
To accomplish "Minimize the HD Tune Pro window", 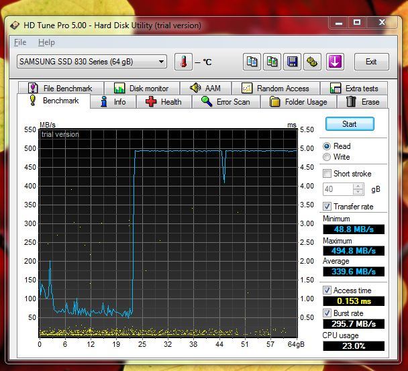I will pos(338,23).
